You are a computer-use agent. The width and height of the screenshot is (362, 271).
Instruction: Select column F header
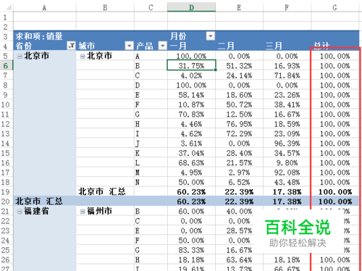coord(287,7)
